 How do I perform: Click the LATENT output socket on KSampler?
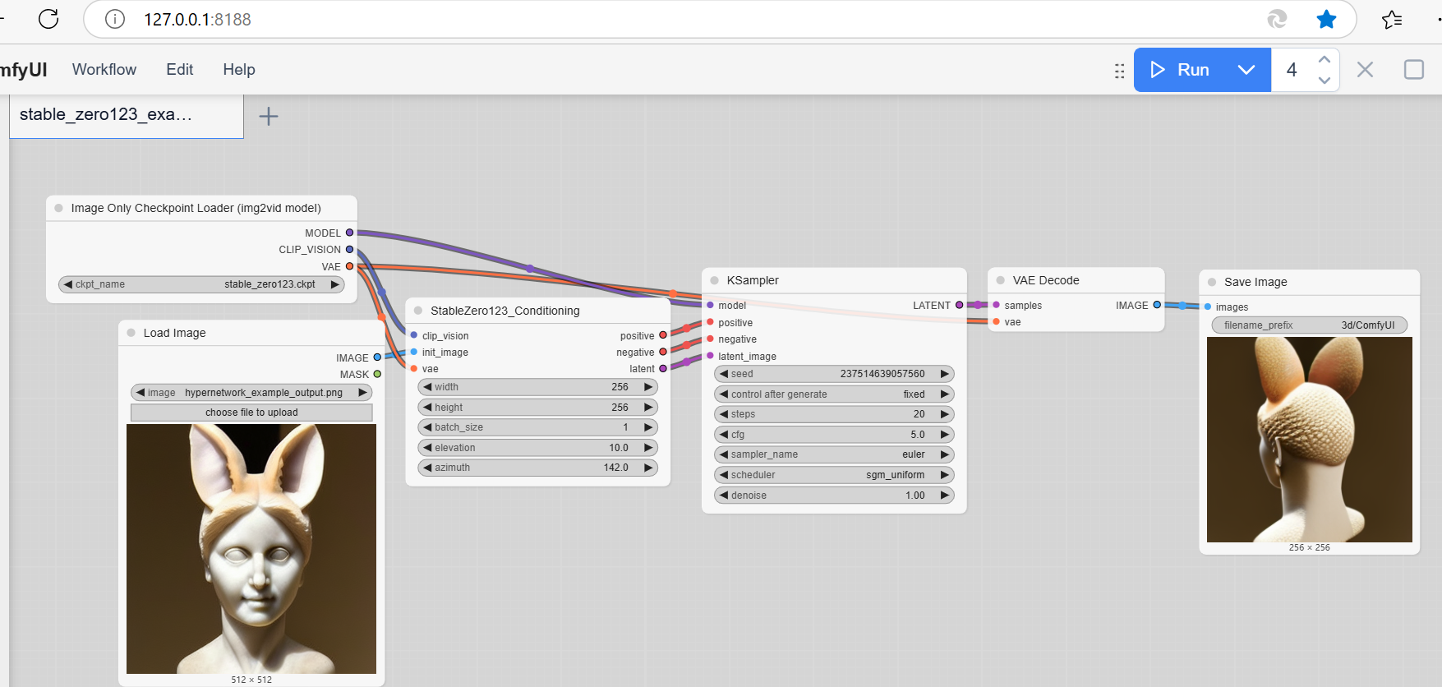click(x=959, y=305)
